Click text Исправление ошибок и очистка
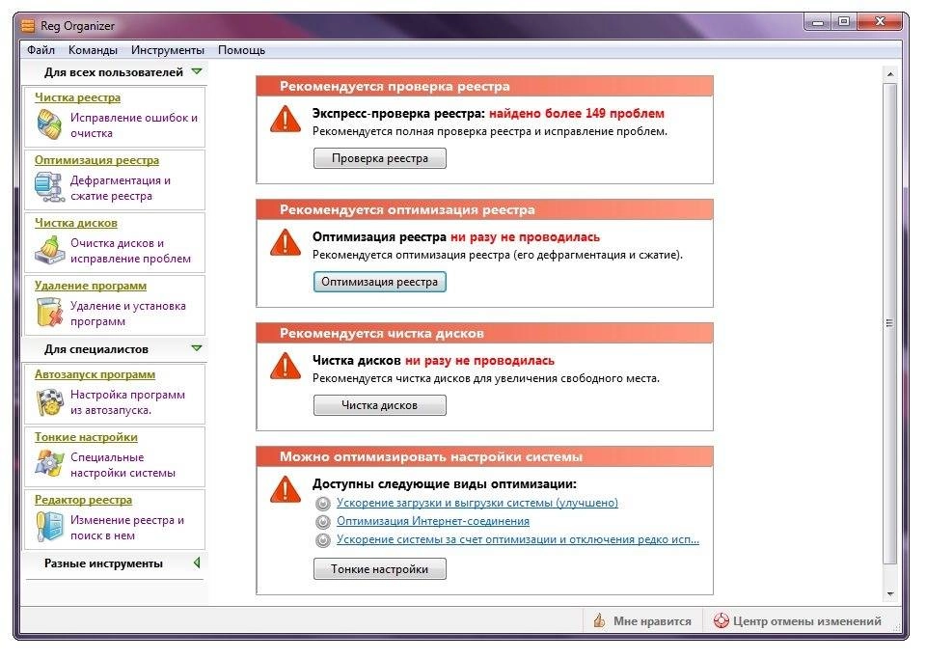Screen dimensions: 926x659 (x=134, y=125)
